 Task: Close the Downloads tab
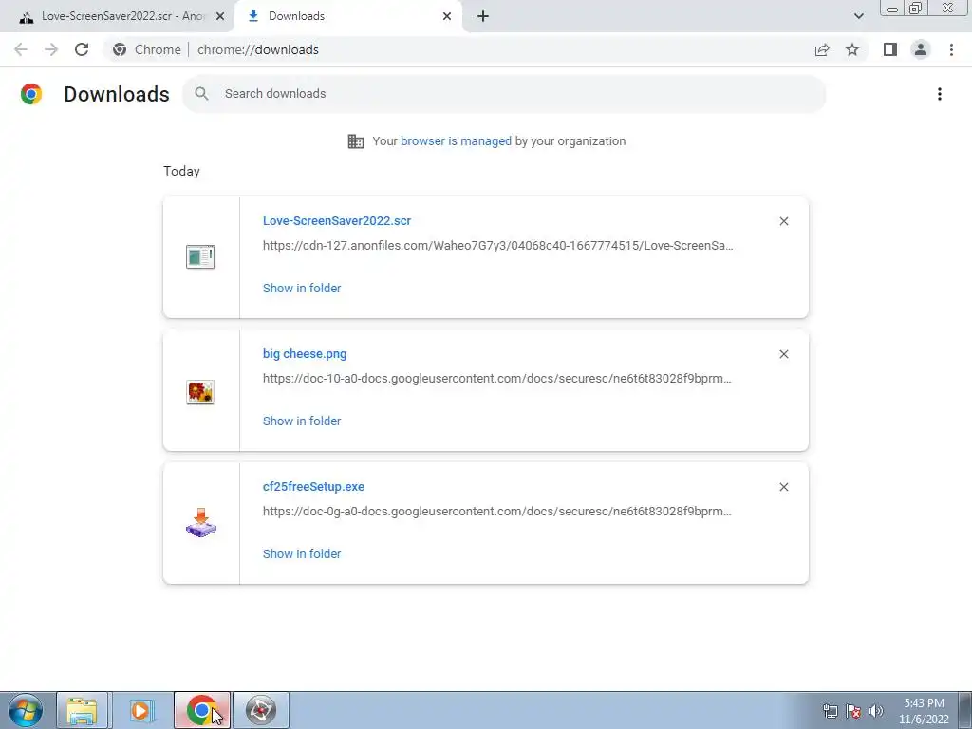pyautogui.click(x=447, y=16)
